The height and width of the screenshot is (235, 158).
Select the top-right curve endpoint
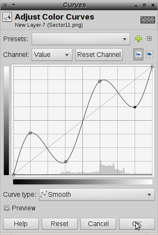tap(152, 66)
